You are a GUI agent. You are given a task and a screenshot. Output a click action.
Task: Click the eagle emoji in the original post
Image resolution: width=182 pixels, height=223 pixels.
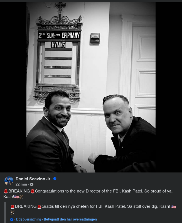tap(21, 197)
